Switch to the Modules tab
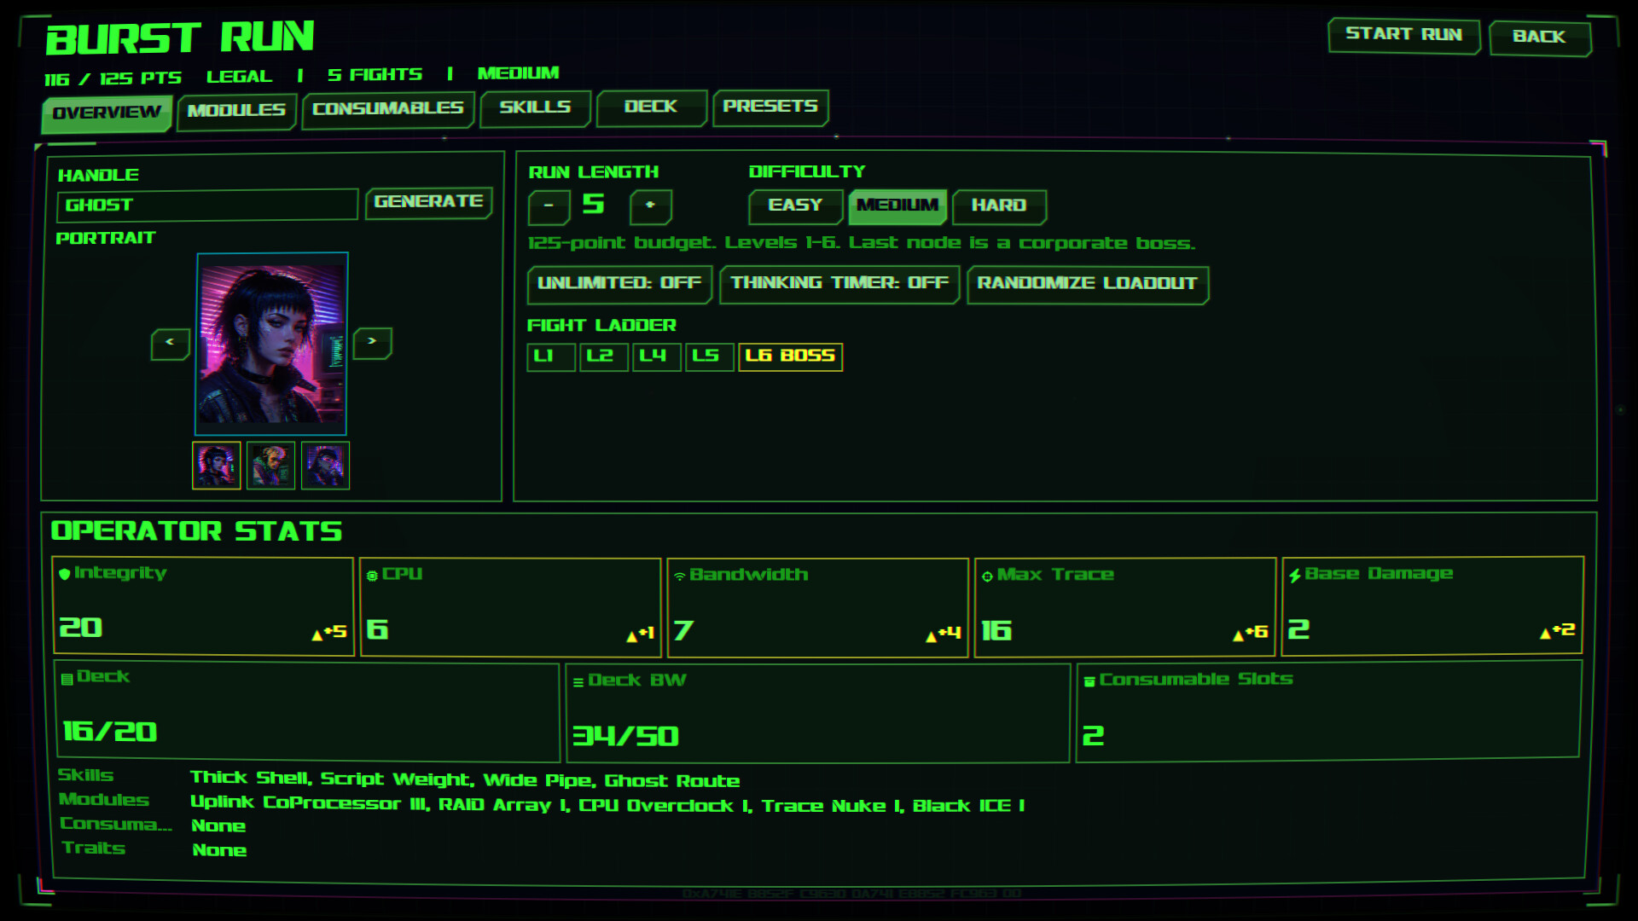 click(x=236, y=112)
